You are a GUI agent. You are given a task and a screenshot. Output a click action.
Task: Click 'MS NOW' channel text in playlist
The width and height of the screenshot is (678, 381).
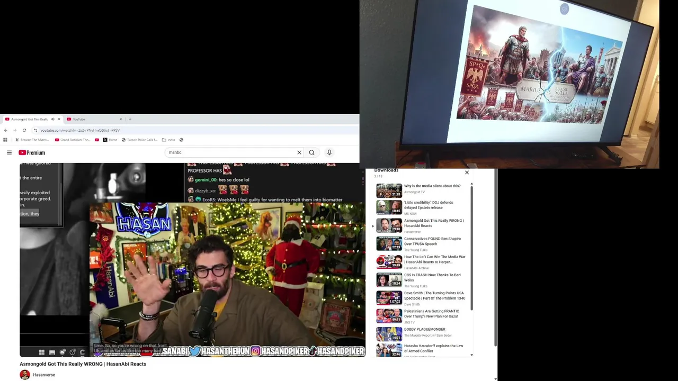(x=411, y=214)
